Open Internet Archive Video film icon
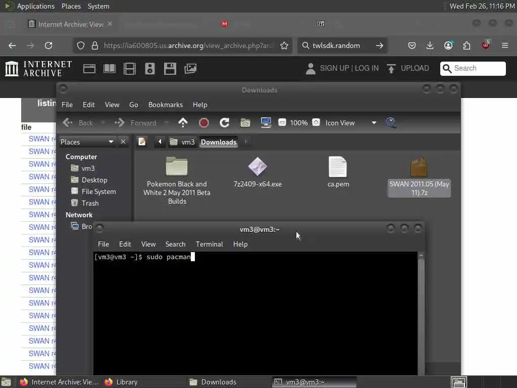The image size is (517, 388). click(130, 69)
